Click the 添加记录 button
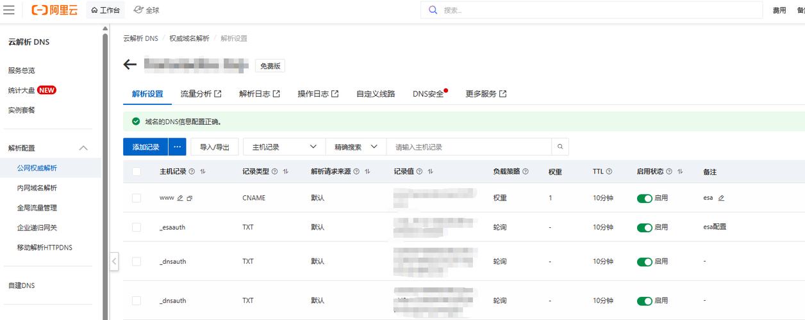Screen dimensions: 805x320 point(145,147)
